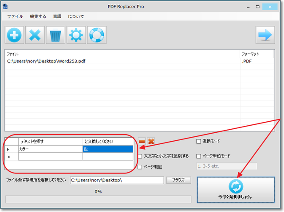Click the trash bin clear list icon
Screen dimensions: 284x212
tap(55, 35)
